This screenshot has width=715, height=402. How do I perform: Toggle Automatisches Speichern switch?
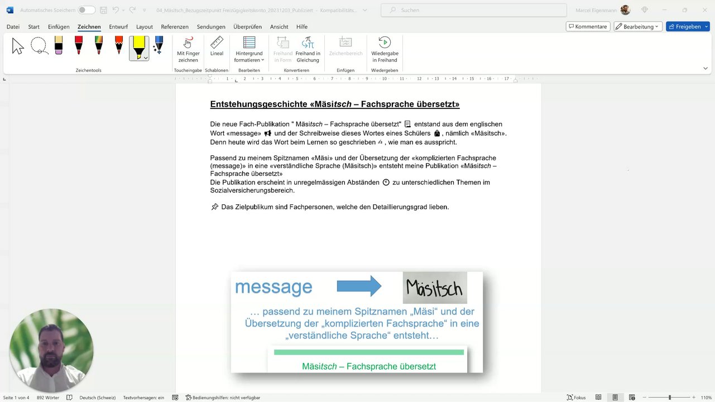point(86,10)
